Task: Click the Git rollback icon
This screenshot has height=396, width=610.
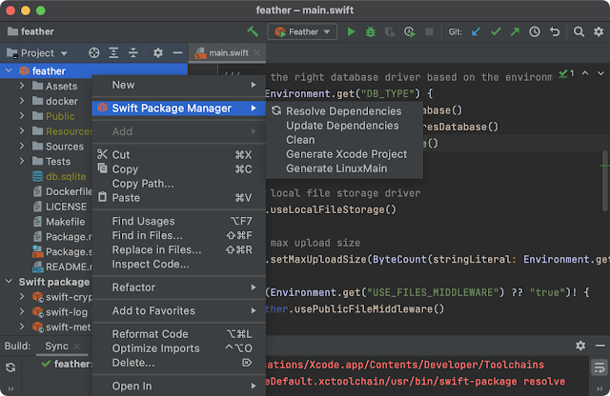Action: (x=555, y=31)
